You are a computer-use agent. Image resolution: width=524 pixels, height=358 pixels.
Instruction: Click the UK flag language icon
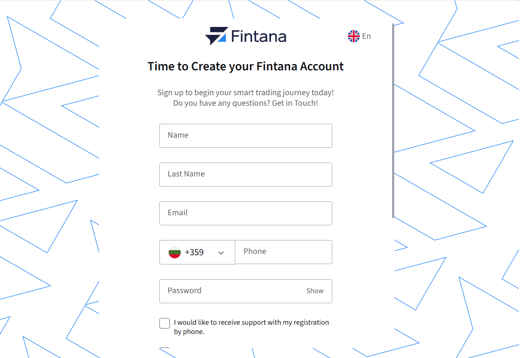(354, 36)
